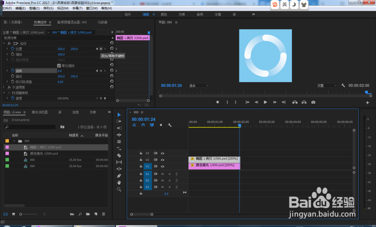Screen dimensions: 376x227
Task: Collapse the Time Remapping effect
Action: (x=4, y=93)
